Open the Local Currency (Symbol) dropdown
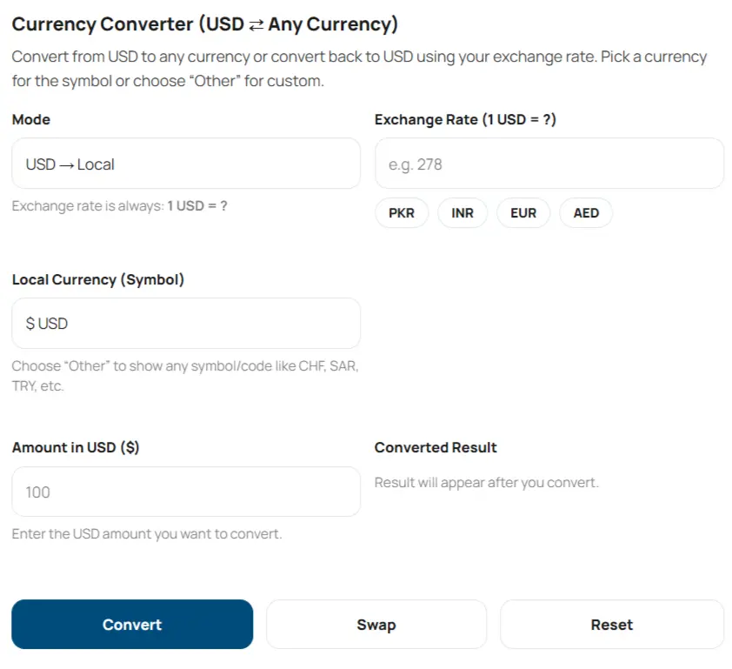The height and width of the screenshot is (669, 732). 185,323
